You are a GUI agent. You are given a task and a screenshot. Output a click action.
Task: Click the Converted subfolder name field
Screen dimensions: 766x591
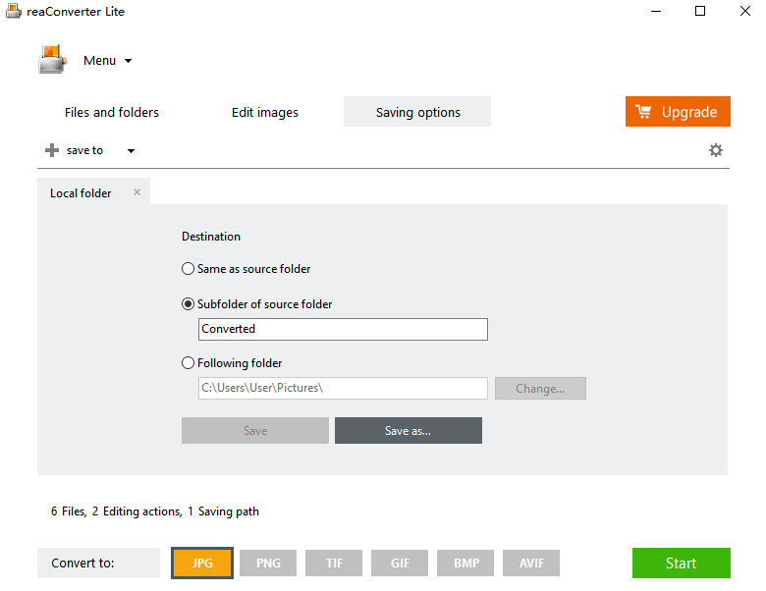[x=343, y=329]
